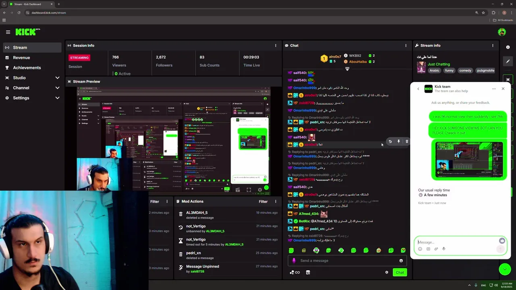This screenshot has height=290, width=516.
Task: Click the funny stream tag
Action: coord(449,70)
